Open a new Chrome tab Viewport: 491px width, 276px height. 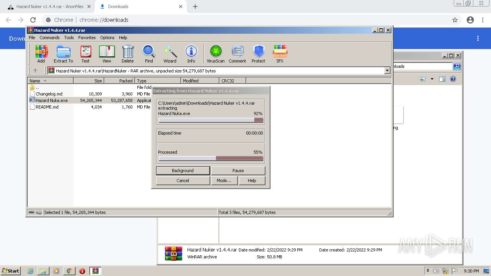click(x=195, y=7)
